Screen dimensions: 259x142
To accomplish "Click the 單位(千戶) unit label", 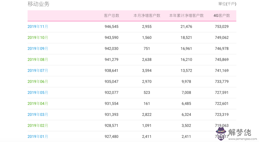I will [227, 4].
